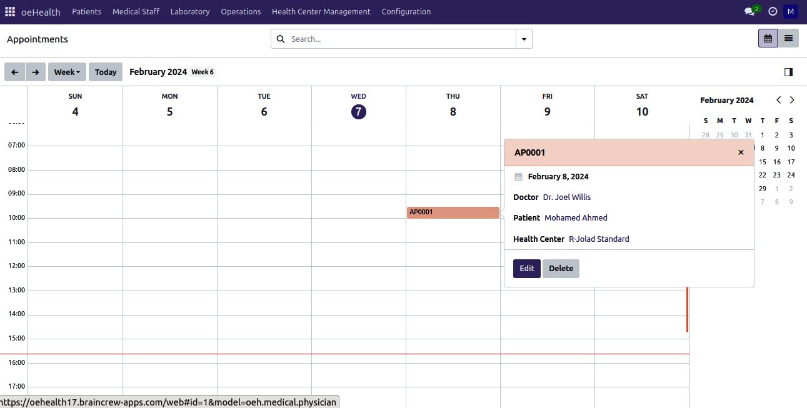The image size is (807, 408).
Task: Go to next week arrow
Action: [36, 72]
